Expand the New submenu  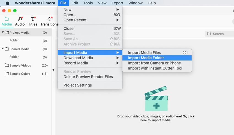[x=90, y=10]
